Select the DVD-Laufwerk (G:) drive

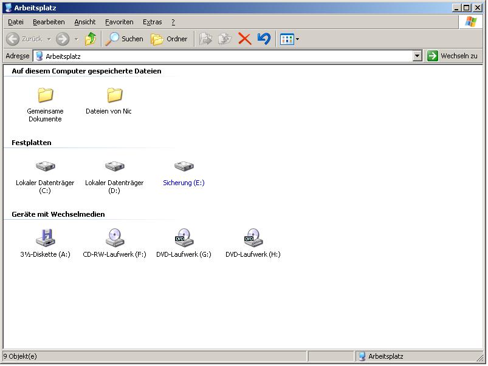184,243
